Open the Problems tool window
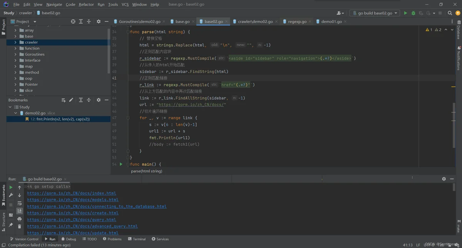 point(112,239)
